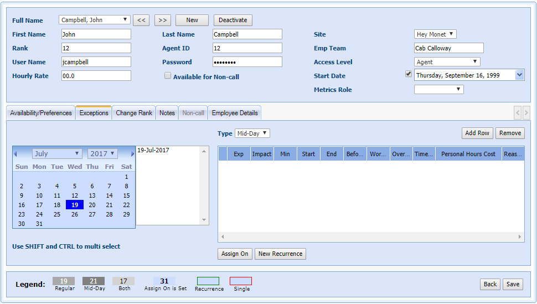
Task: Open the Metrics Role dropdown
Action: coord(438,90)
